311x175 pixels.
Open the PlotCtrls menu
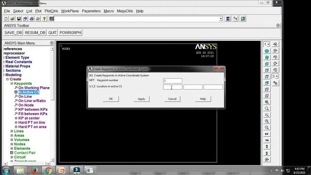(51, 11)
